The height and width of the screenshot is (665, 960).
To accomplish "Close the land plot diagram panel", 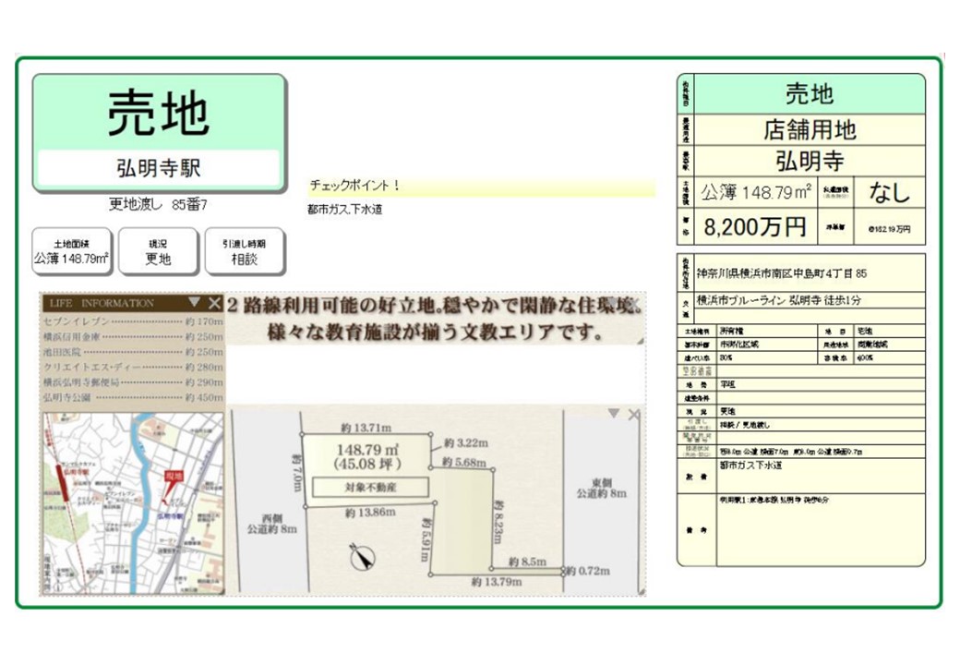I will [633, 415].
